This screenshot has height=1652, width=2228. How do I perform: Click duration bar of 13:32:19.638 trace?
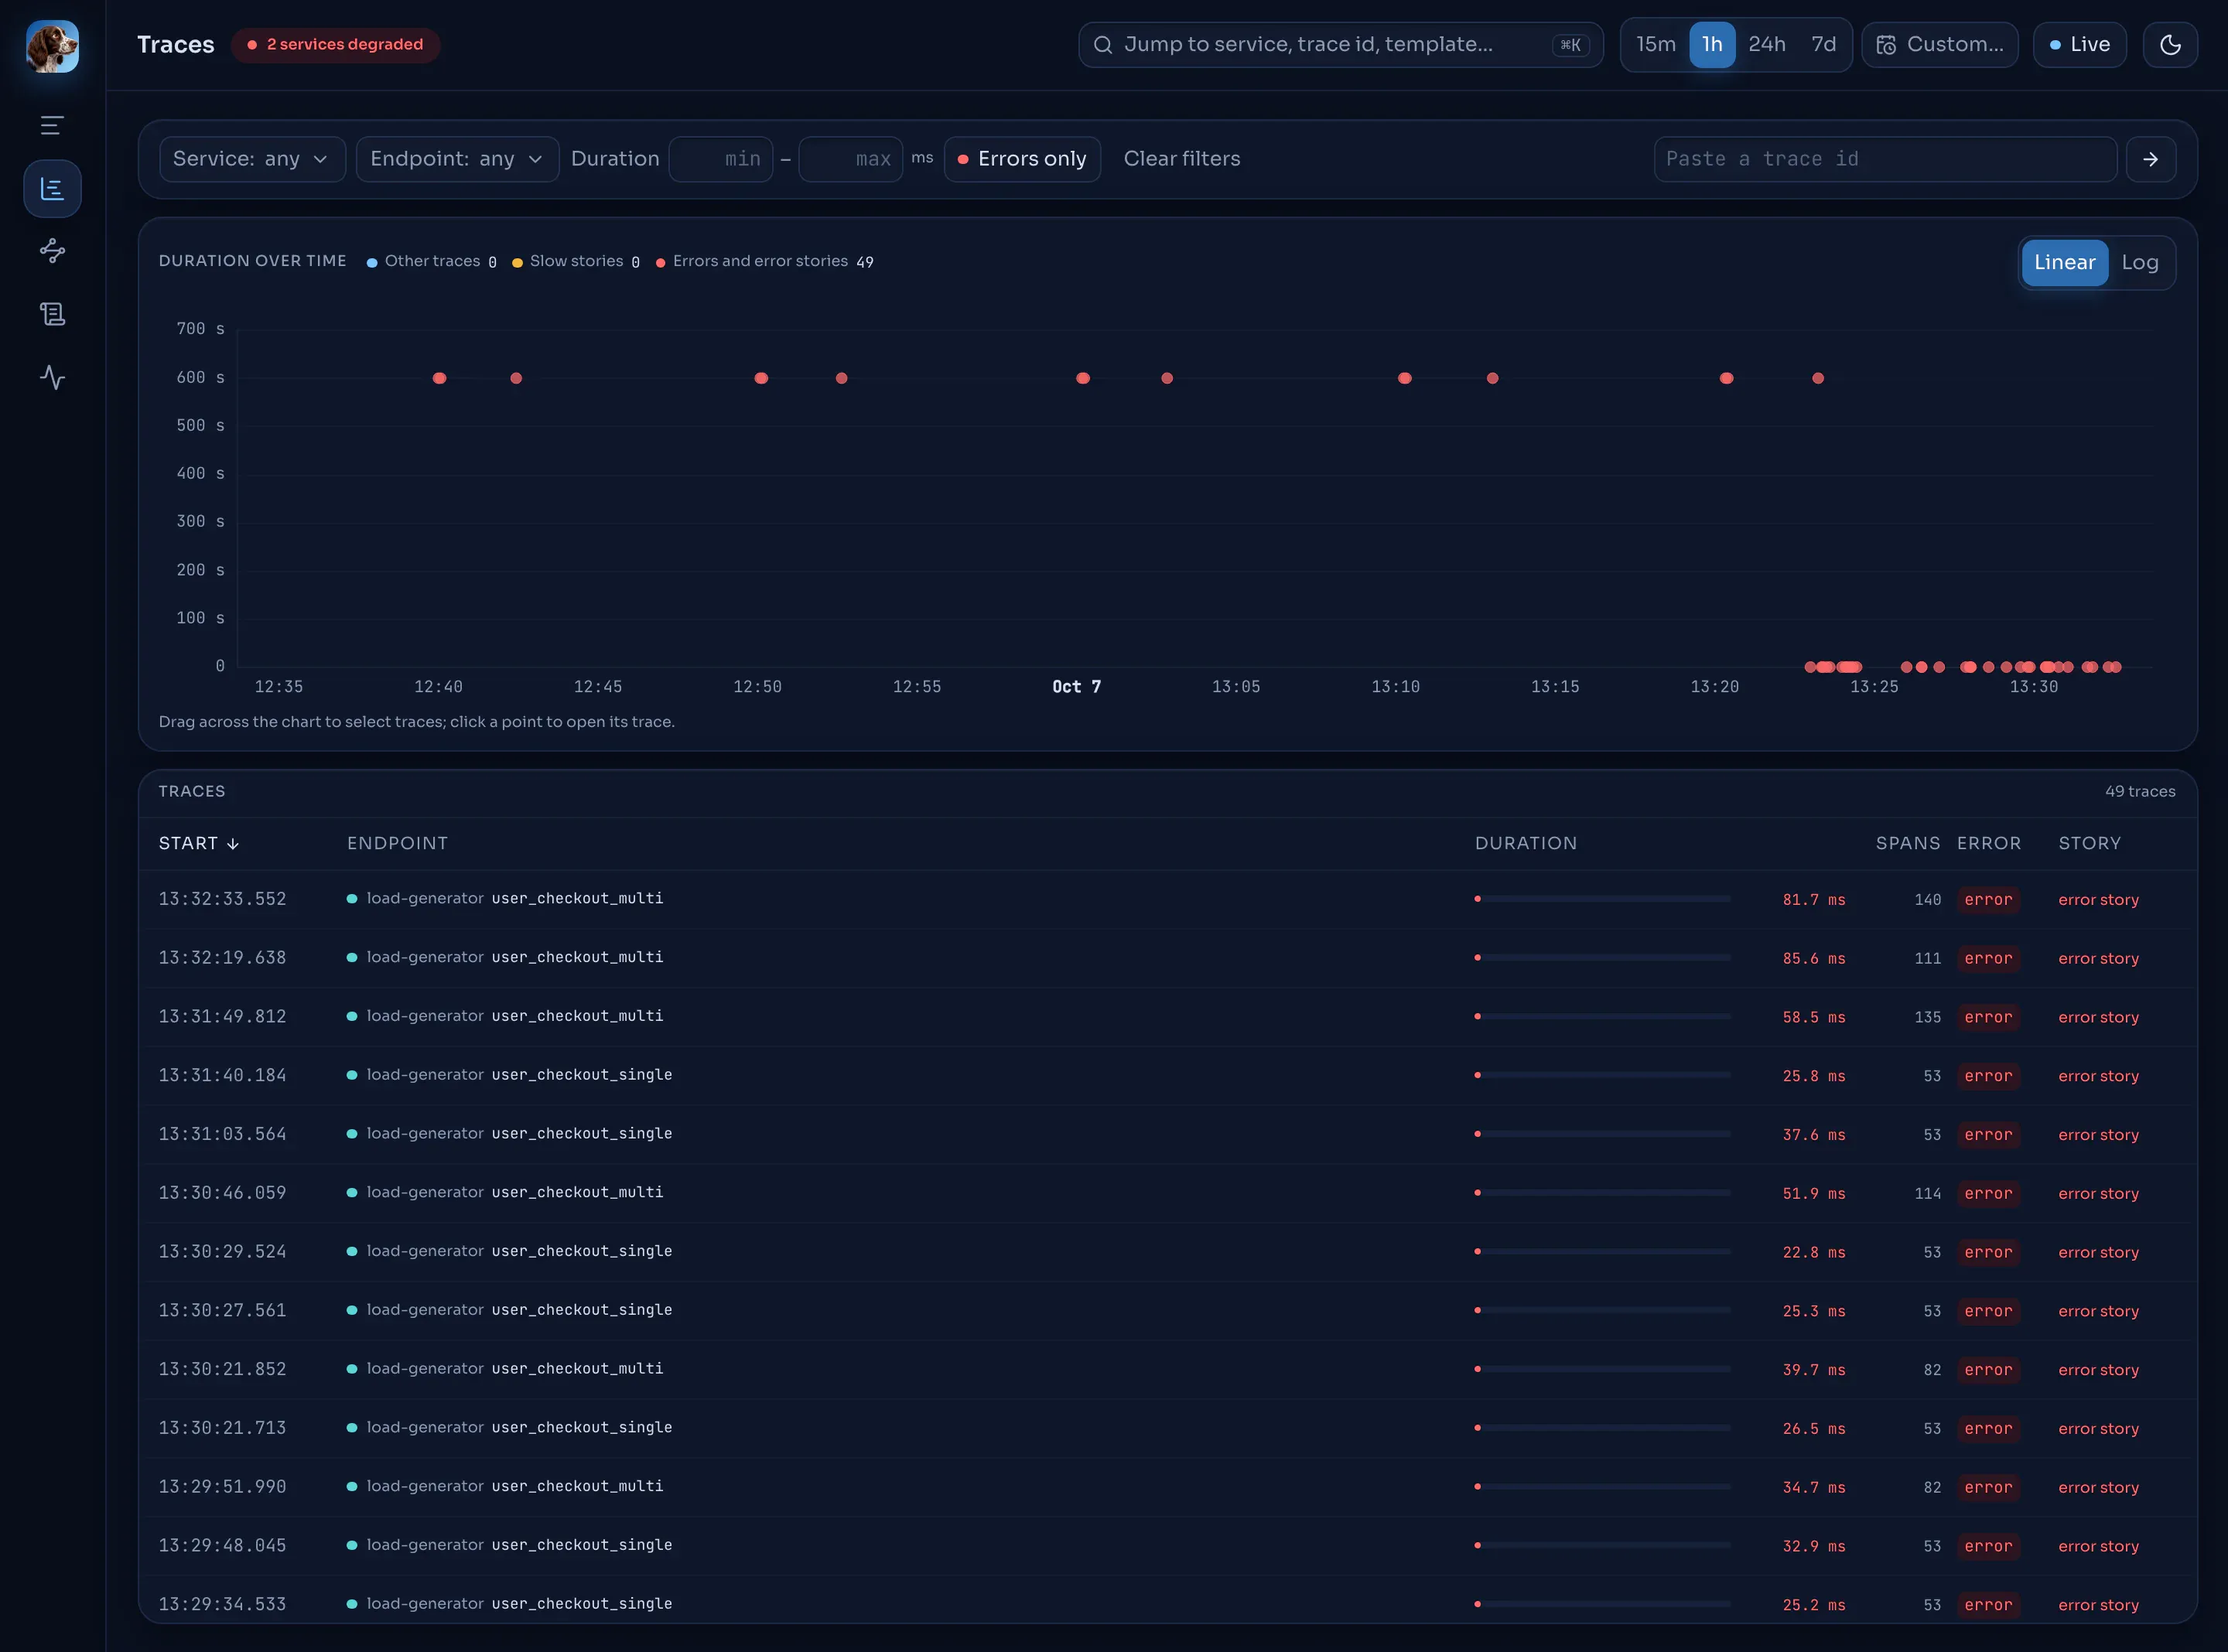tap(1602, 958)
